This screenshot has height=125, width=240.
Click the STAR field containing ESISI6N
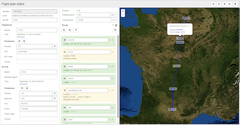point(38,109)
